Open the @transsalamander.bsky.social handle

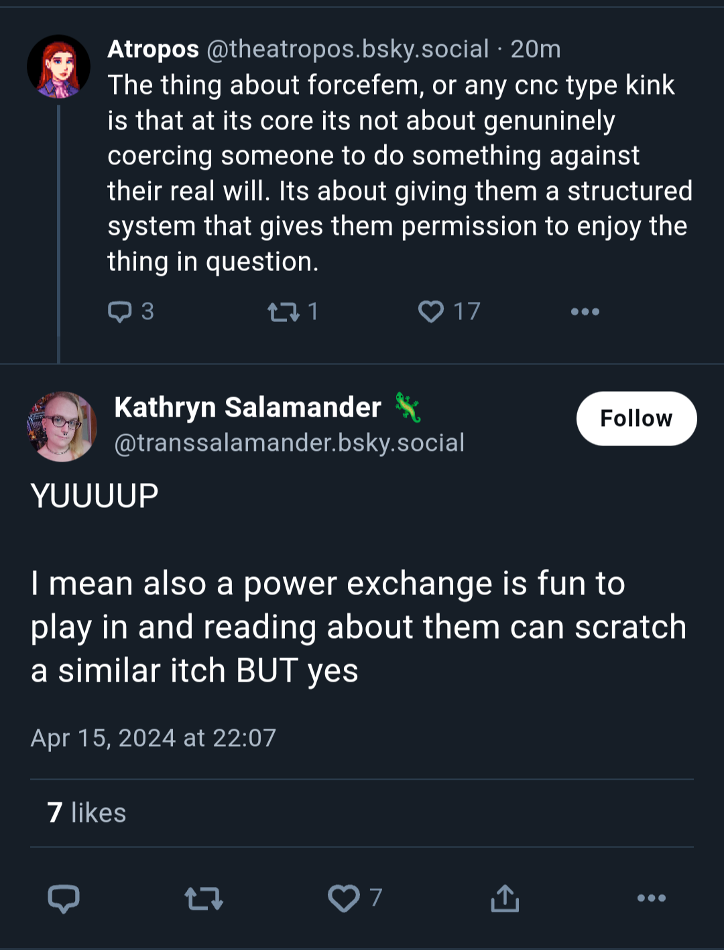coord(290,443)
